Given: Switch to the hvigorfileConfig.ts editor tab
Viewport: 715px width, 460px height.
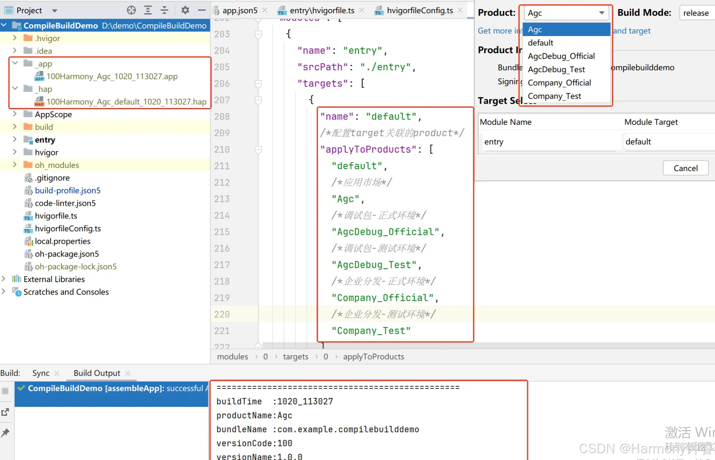Looking at the screenshot, I should point(419,10).
